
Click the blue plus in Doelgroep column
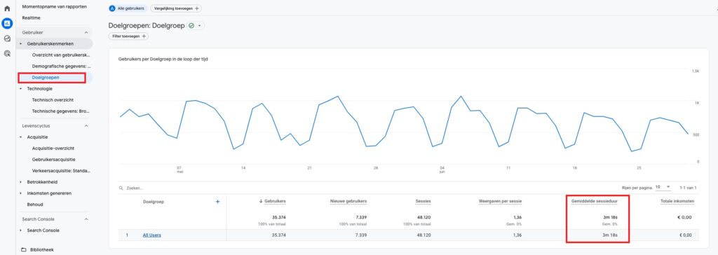coord(217,202)
